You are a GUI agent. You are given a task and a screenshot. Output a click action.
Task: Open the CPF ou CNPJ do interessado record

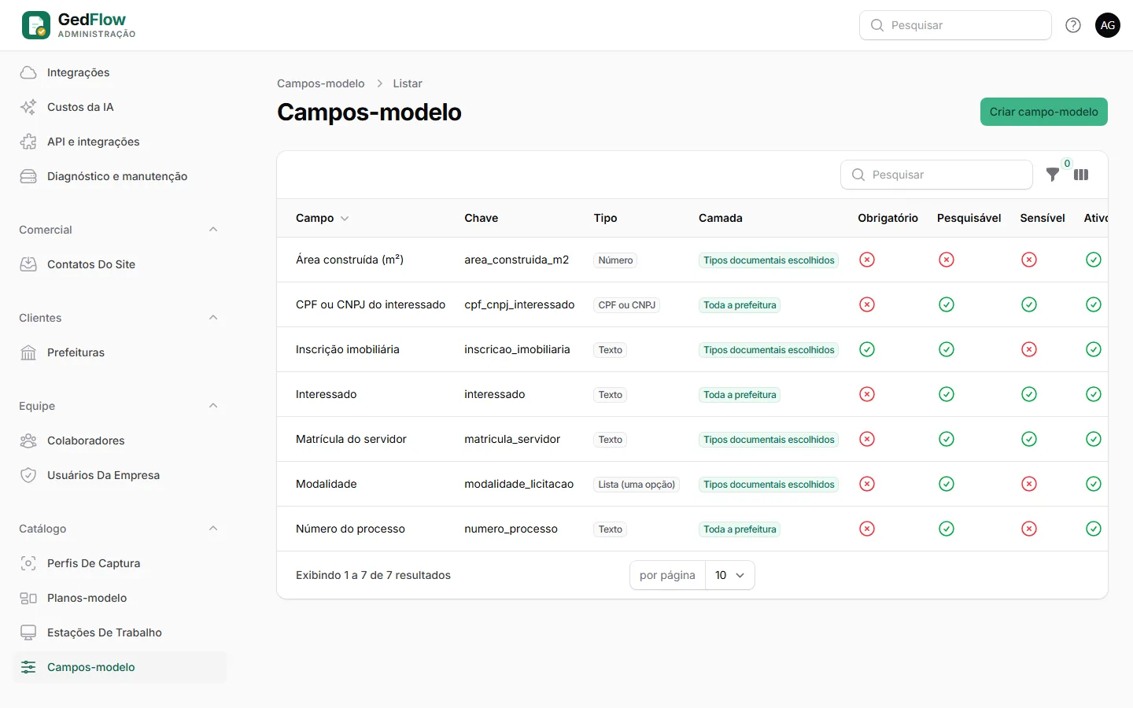pos(371,304)
